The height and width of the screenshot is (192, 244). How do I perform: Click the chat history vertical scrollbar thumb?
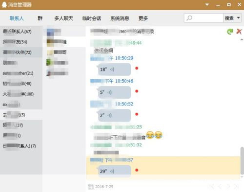pos(242,160)
